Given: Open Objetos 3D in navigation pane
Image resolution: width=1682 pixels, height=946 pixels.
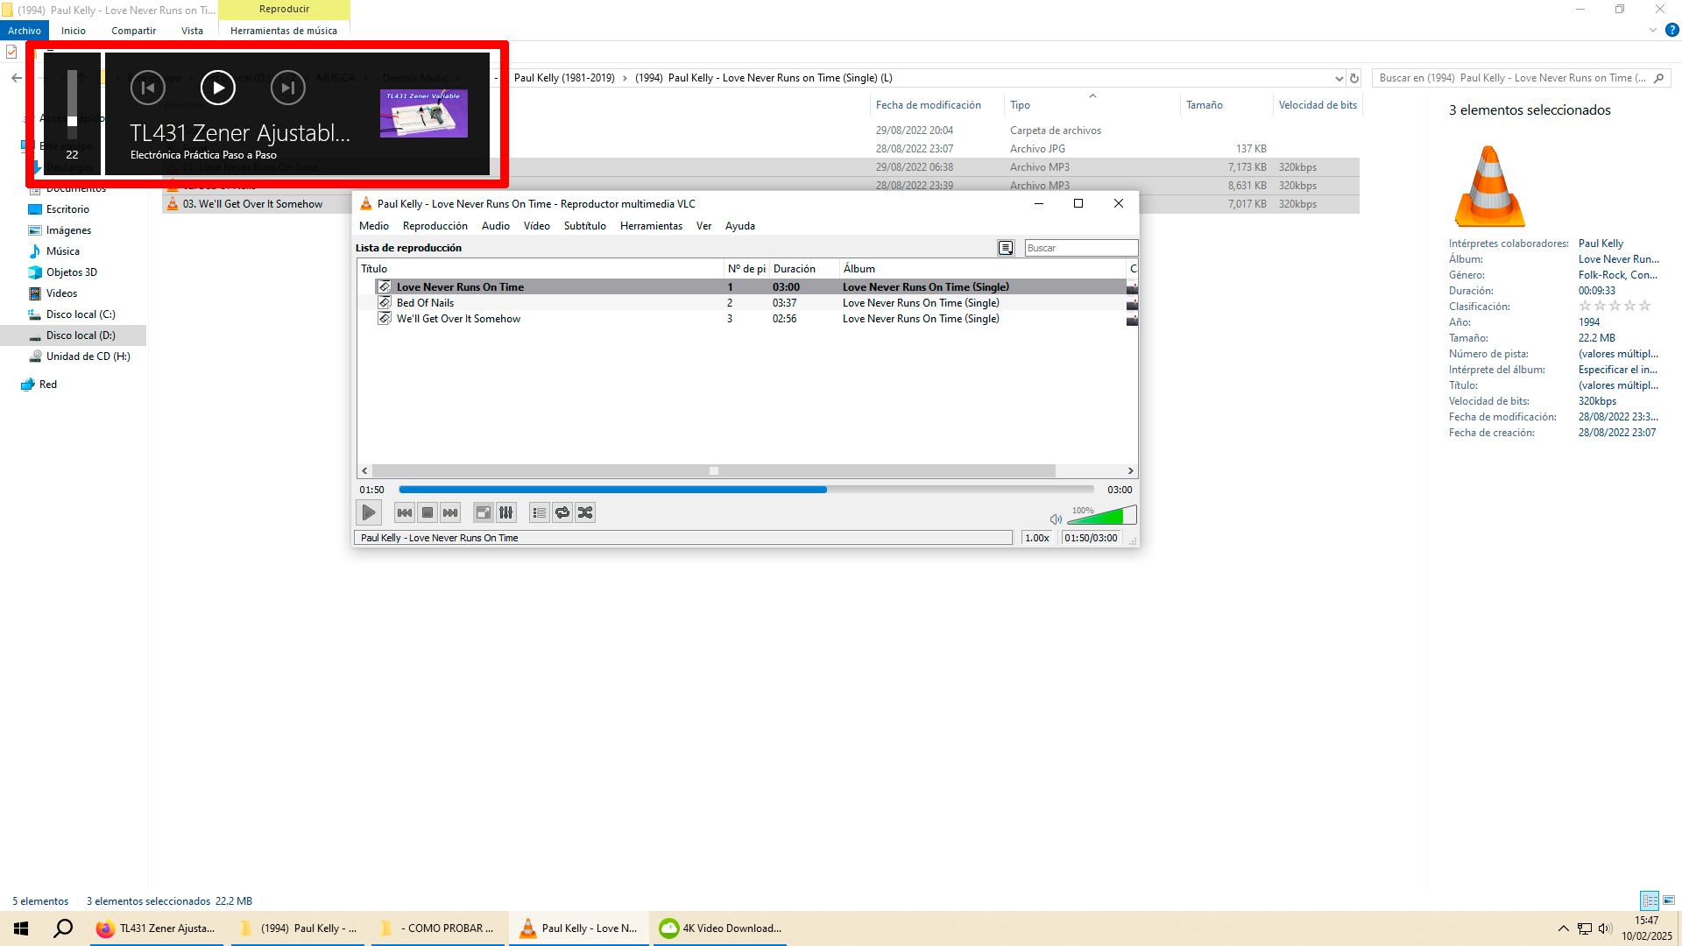Looking at the screenshot, I should pyautogui.click(x=71, y=272).
